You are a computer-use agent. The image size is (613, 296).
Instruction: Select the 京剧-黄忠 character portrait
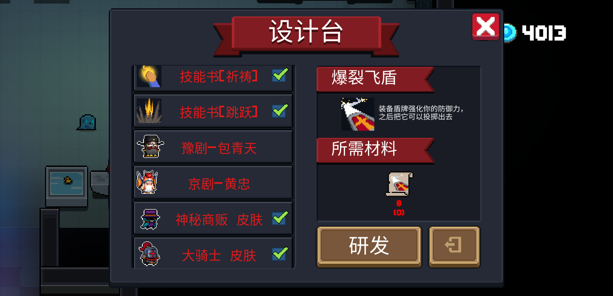(147, 182)
